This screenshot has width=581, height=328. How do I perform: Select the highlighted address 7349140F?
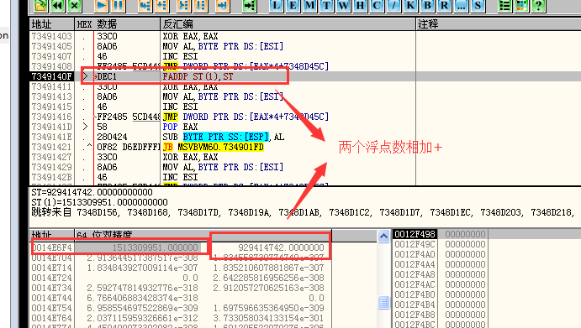(51, 76)
